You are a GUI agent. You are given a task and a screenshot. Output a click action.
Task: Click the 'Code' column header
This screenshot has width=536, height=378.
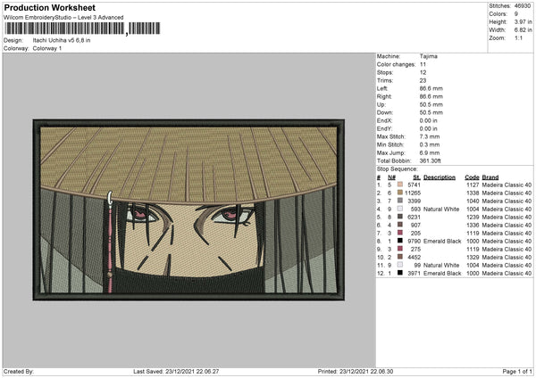(x=472, y=177)
